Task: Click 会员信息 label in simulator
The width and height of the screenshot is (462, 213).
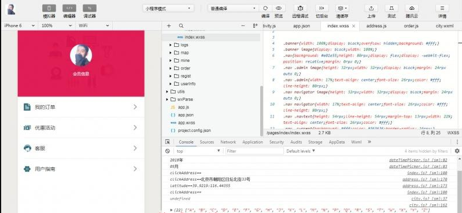Action: coord(81,74)
